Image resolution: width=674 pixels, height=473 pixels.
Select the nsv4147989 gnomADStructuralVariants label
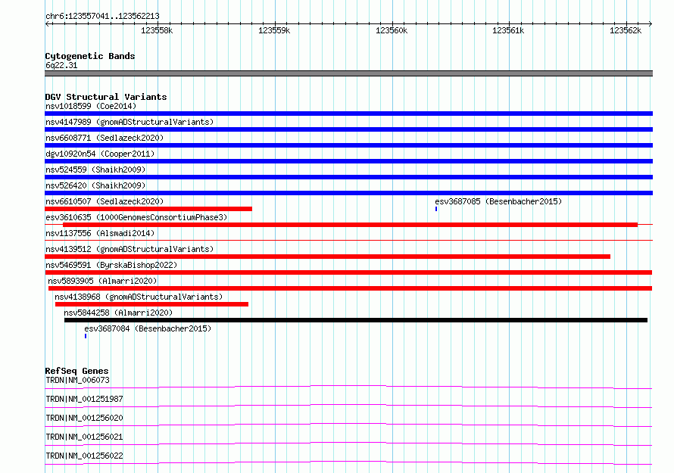pos(129,122)
